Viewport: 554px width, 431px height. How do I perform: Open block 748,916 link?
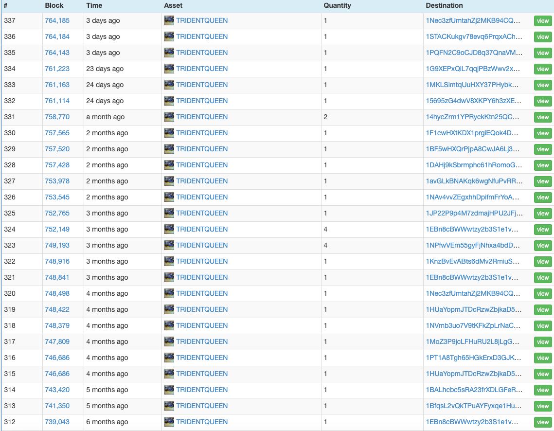point(57,261)
